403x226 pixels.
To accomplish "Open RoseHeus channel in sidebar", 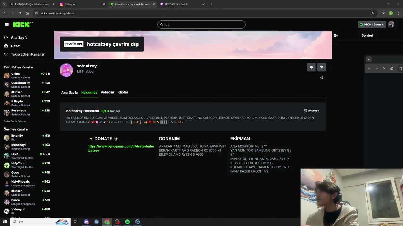I will pos(27,112).
